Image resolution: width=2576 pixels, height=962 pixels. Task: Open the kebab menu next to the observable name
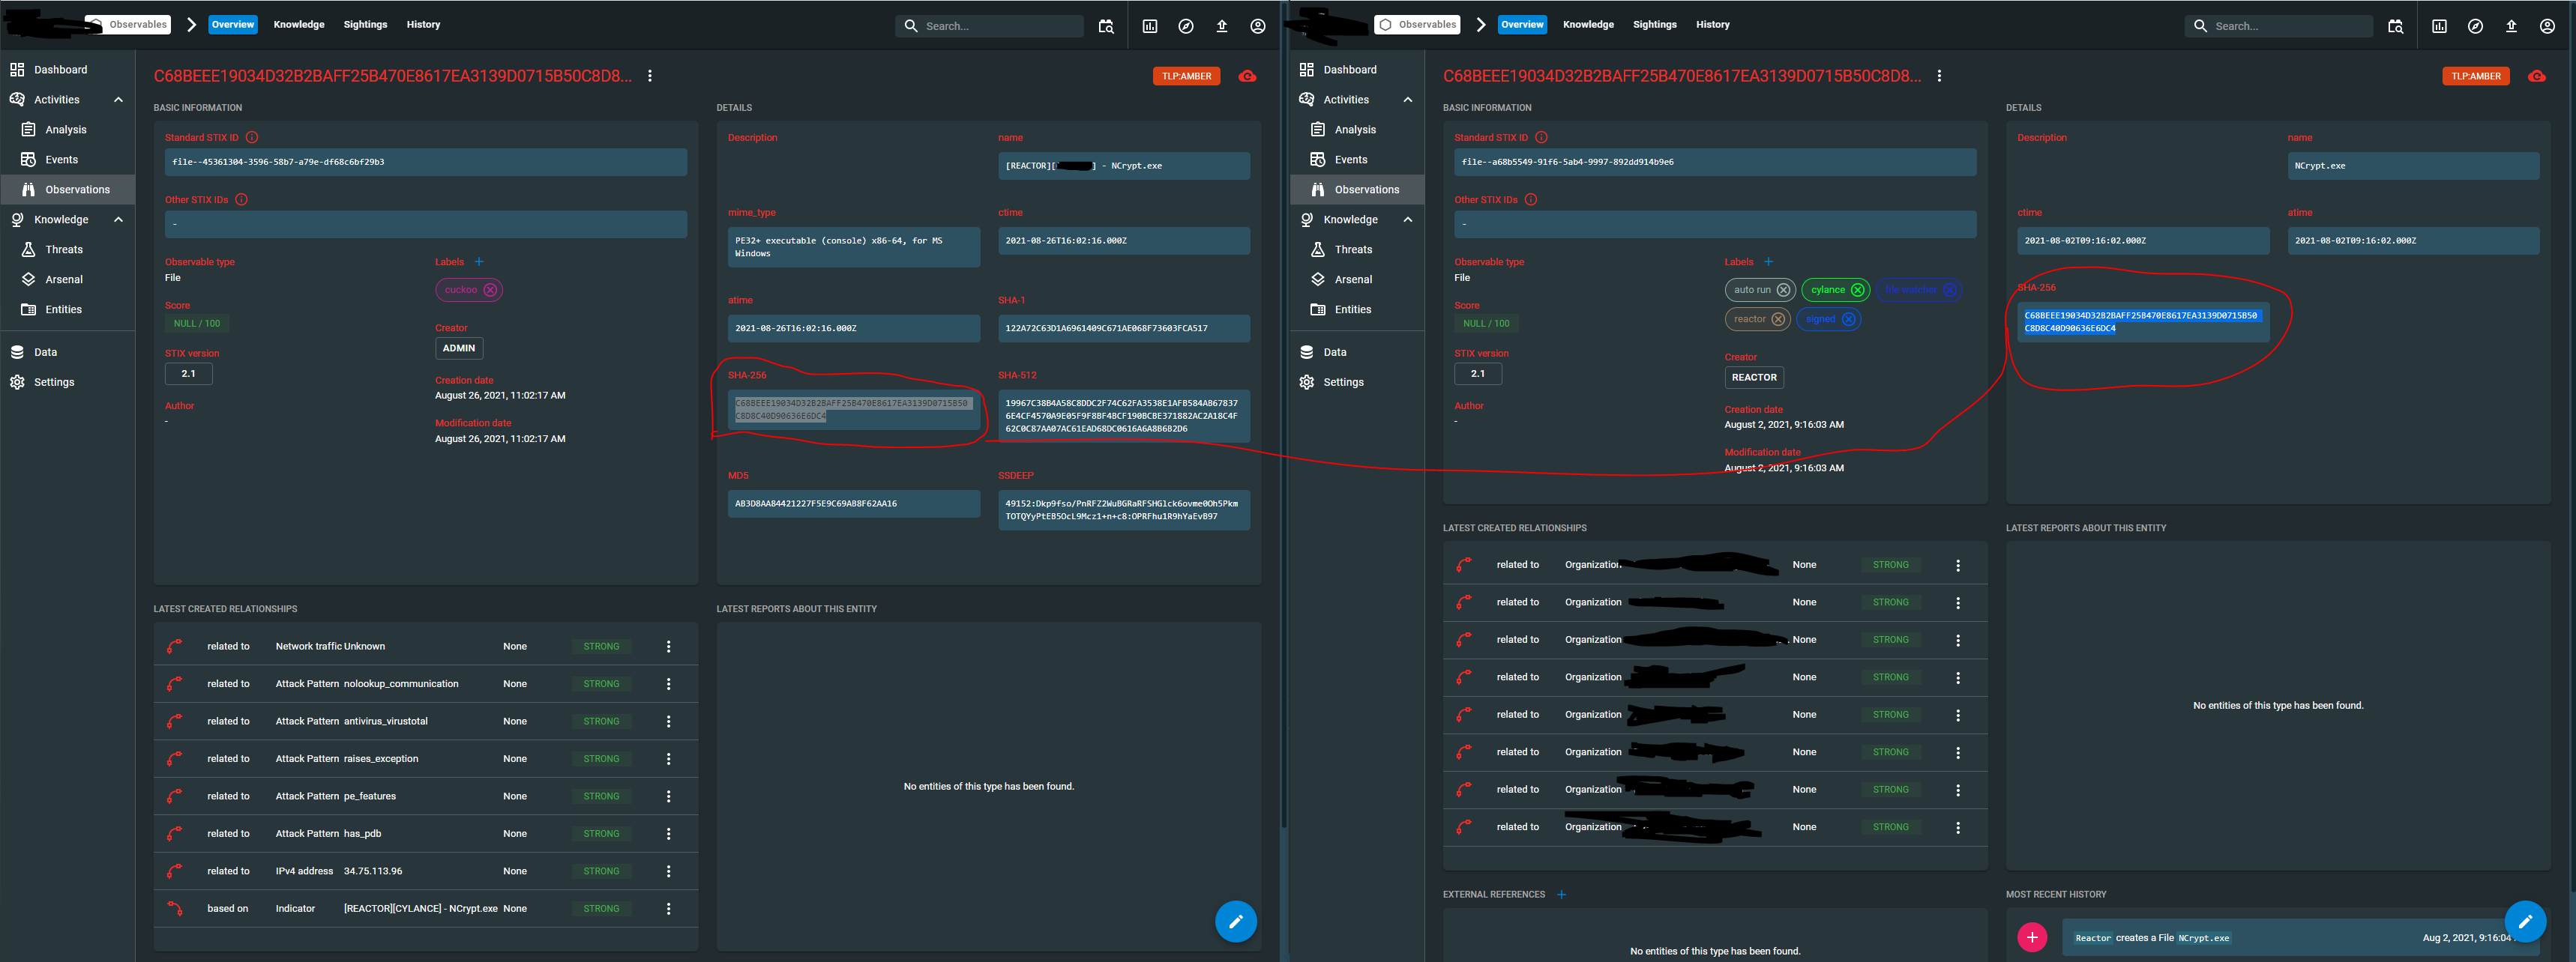tap(650, 75)
